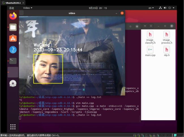Image resolution: width=184 pixels, height=137 pixels.
Task: Select the image_classify.h file
Action: point(150,37)
